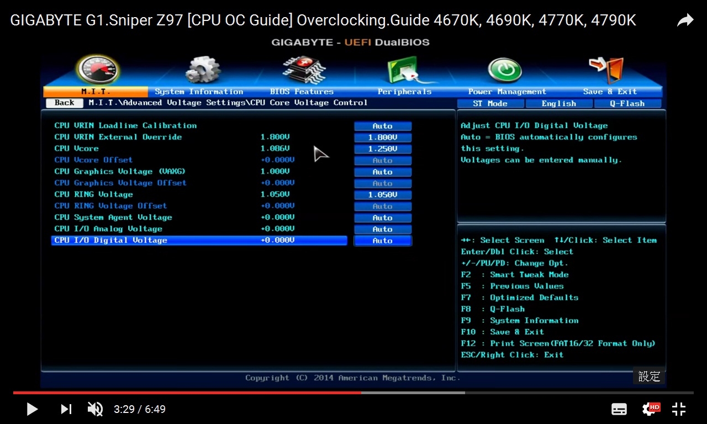Open CPU System Agent Voltage Auto option
This screenshot has width=707, height=424.
pos(383,218)
